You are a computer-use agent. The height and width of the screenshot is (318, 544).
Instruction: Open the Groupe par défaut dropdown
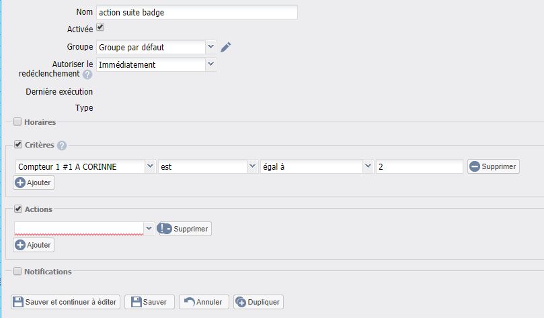coord(211,47)
